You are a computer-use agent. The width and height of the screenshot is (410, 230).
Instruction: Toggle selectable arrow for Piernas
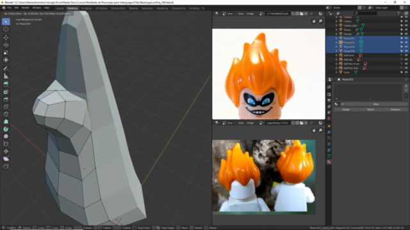pyautogui.click(x=402, y=34)
